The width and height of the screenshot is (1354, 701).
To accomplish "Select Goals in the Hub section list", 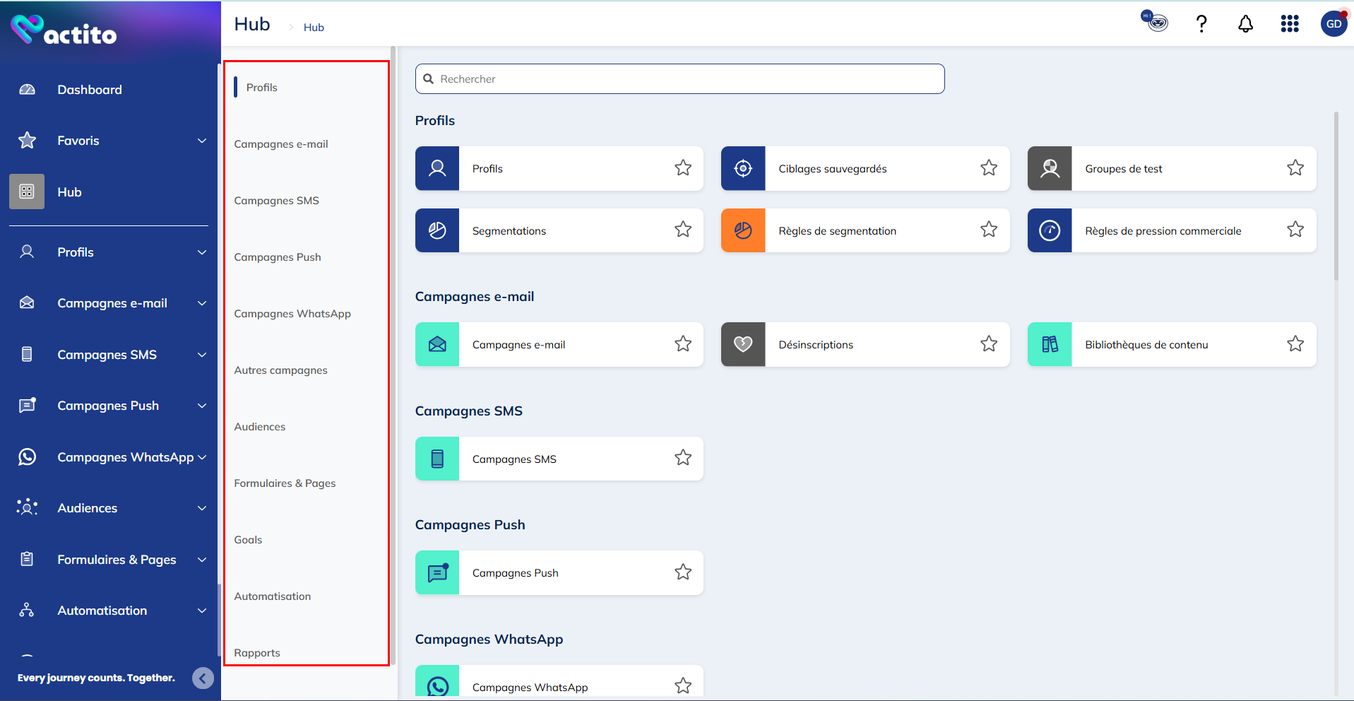I will point(248,540).
